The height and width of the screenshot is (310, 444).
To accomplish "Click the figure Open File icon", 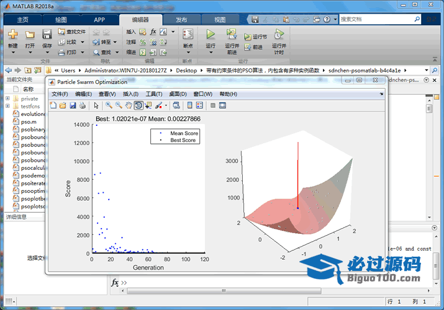I will [63, 105].
